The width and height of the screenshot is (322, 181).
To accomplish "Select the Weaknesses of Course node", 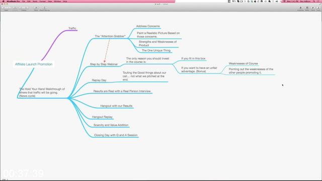I will [x=244, y=64].
